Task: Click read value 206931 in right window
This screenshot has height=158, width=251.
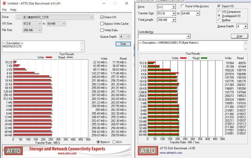Action: [x=241, y=85]
